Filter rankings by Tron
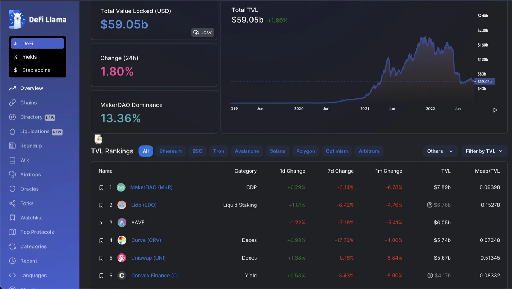 point(219,151)
